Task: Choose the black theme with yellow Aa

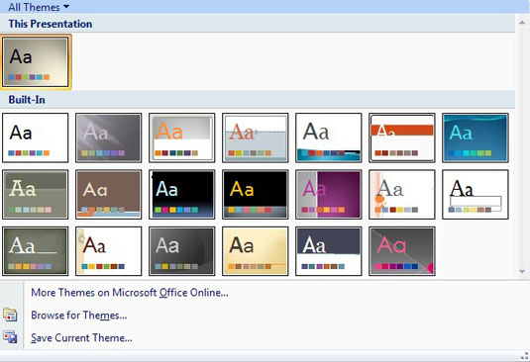Action: (x=256, y=194)
